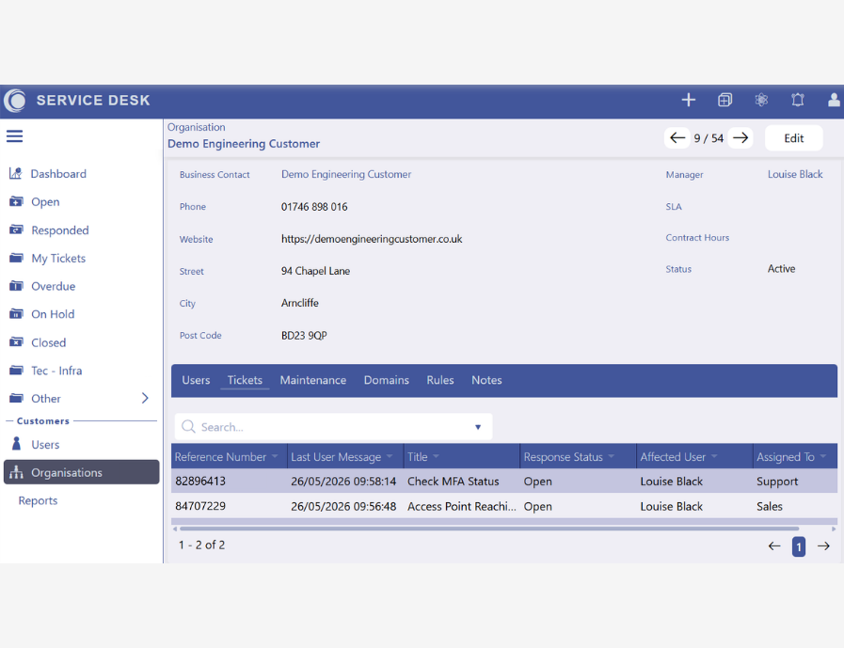Select ticket reference 82896413
Viewport: 844px width, 648px height.
[200, 482]
